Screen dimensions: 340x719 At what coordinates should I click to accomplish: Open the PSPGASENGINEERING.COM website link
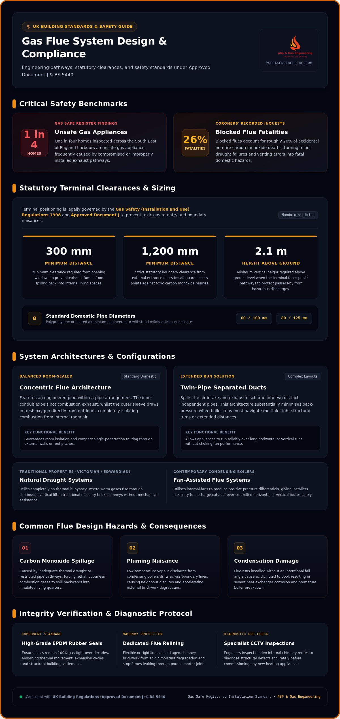click(289, 63)
